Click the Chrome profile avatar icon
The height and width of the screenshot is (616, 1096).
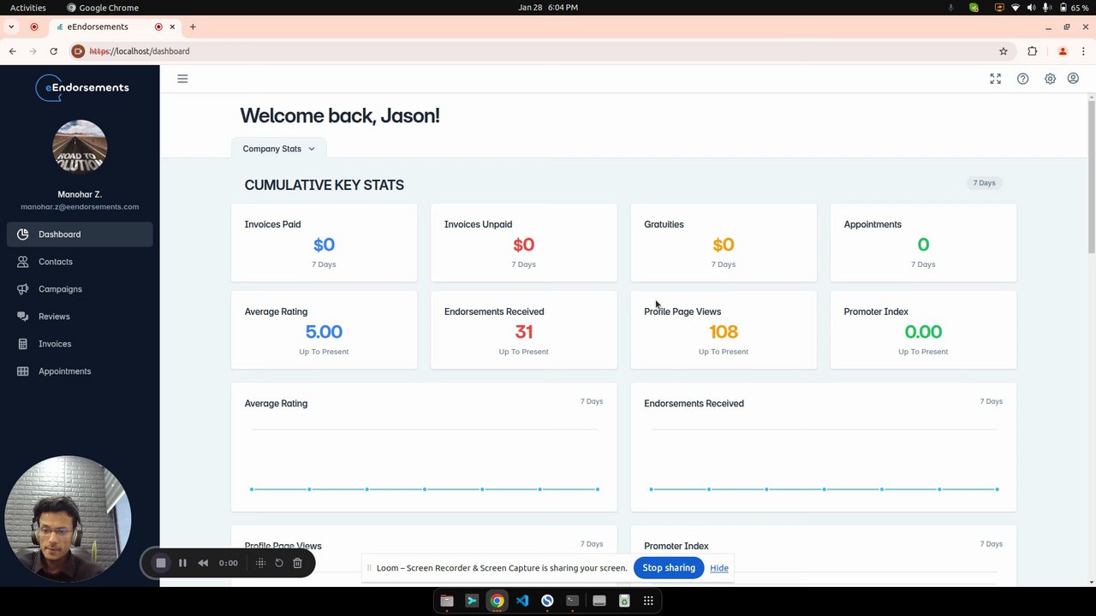click(x=1063, y=51)
